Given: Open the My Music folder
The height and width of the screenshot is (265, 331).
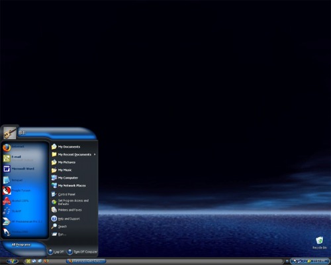Looking at the screenshot, I should (73, 170).
